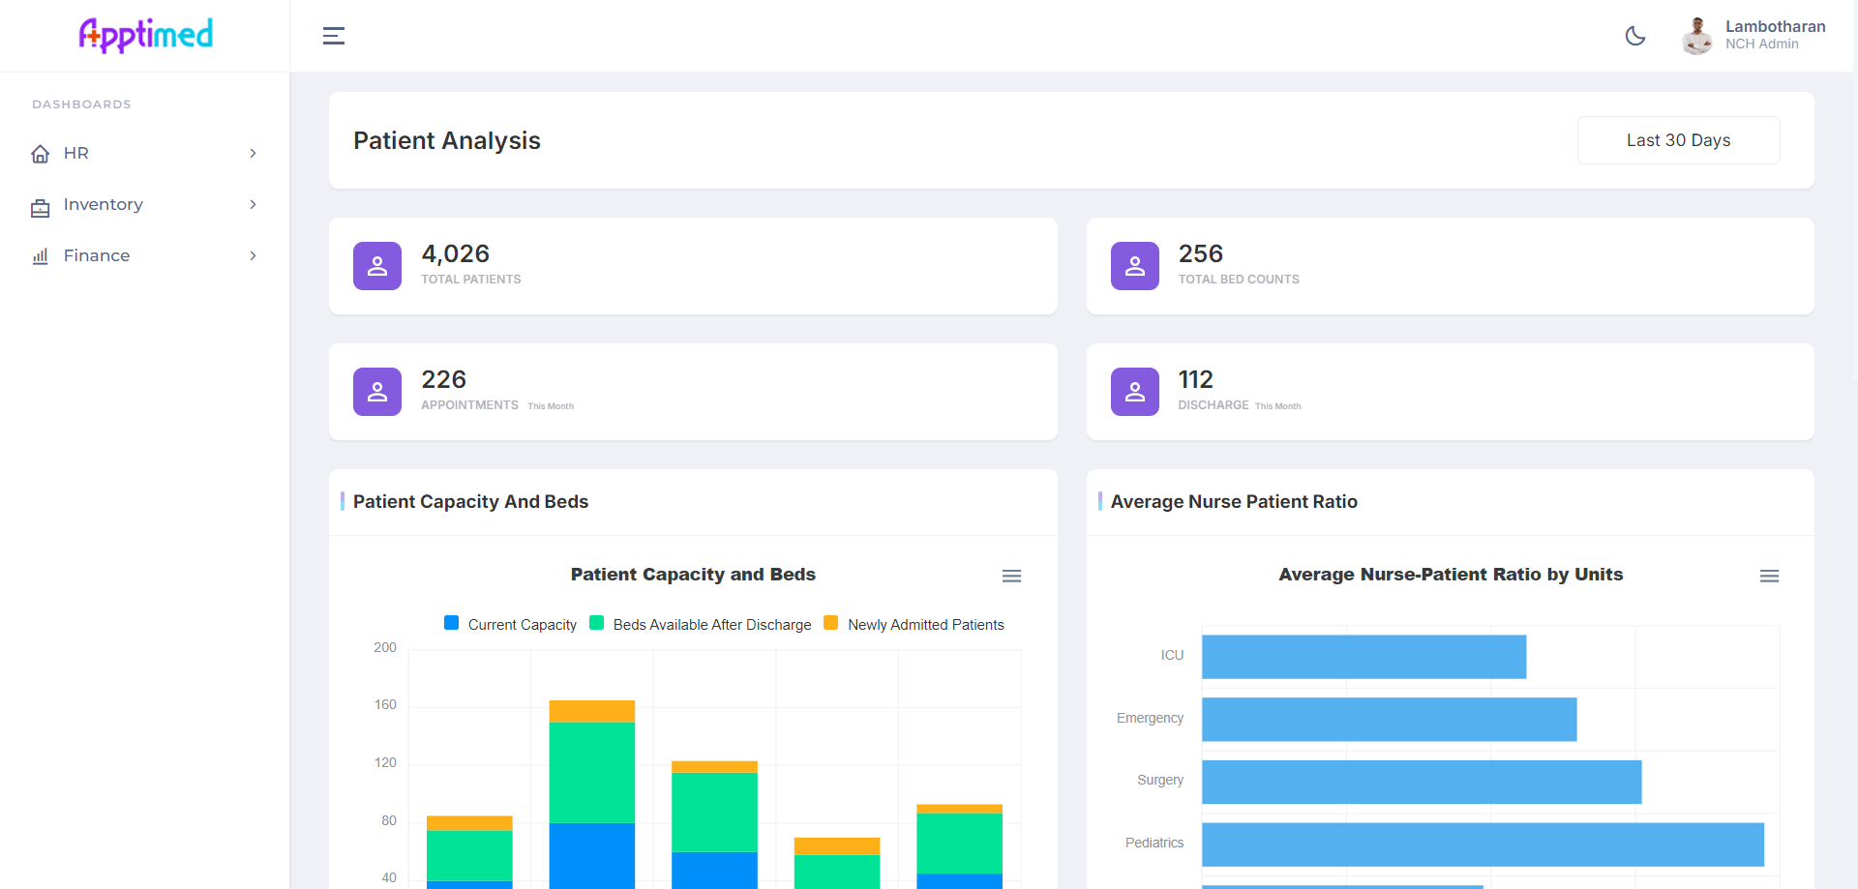The image size is (1858, 889).
Task: Click the APPOINTMENTS label
Action: tap(469, 405)
